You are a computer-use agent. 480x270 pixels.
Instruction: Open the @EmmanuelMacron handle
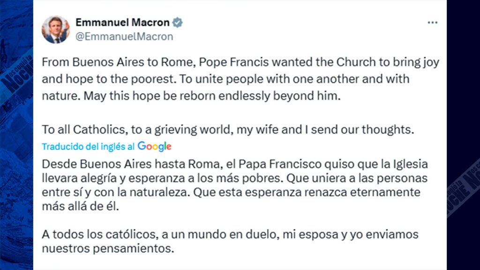click(x=124, y=37)
